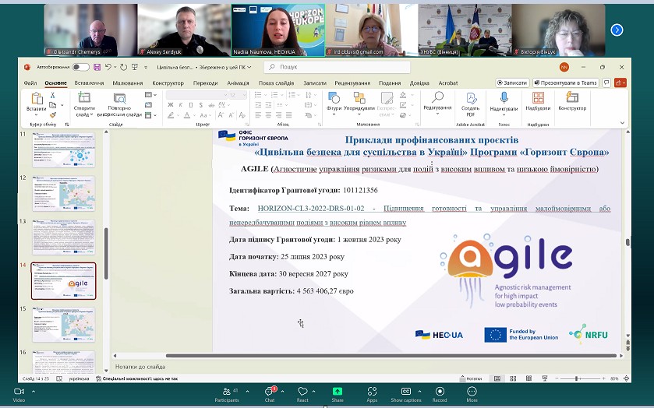Screen dimensions: 654x408
Task: Start presentation from quick access toolbar
Action: point(135,67)
